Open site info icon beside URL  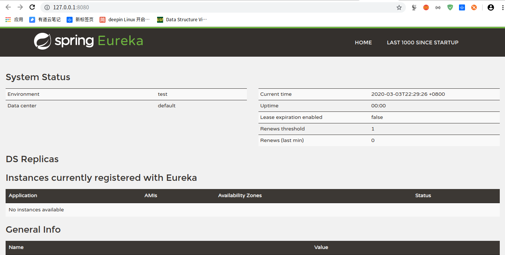[47, 7]
